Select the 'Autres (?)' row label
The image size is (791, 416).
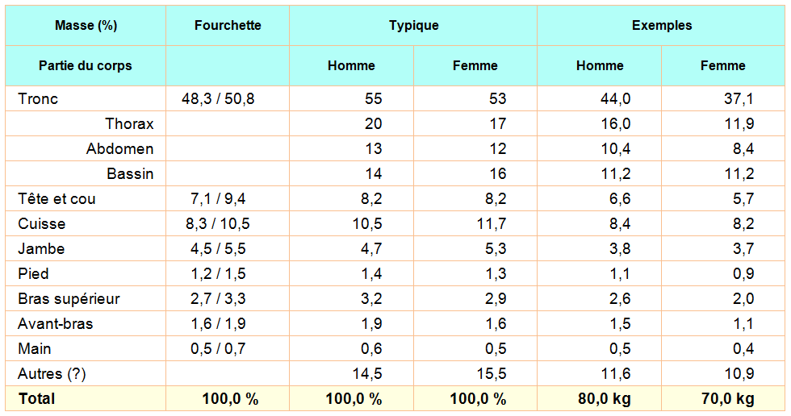click(53, 374)
